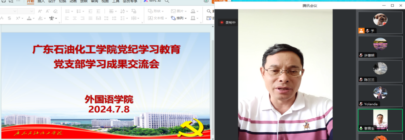Viewport: 405px width, 140px height.
Task: Open the 开始 ribbon tab
Action: [30, 1]
